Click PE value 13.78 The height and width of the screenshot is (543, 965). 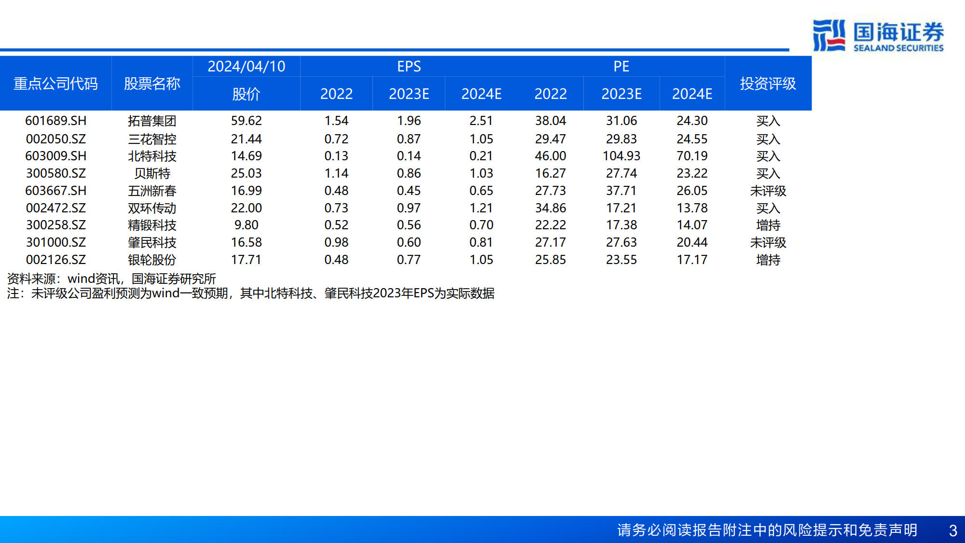tap(692, 208)
